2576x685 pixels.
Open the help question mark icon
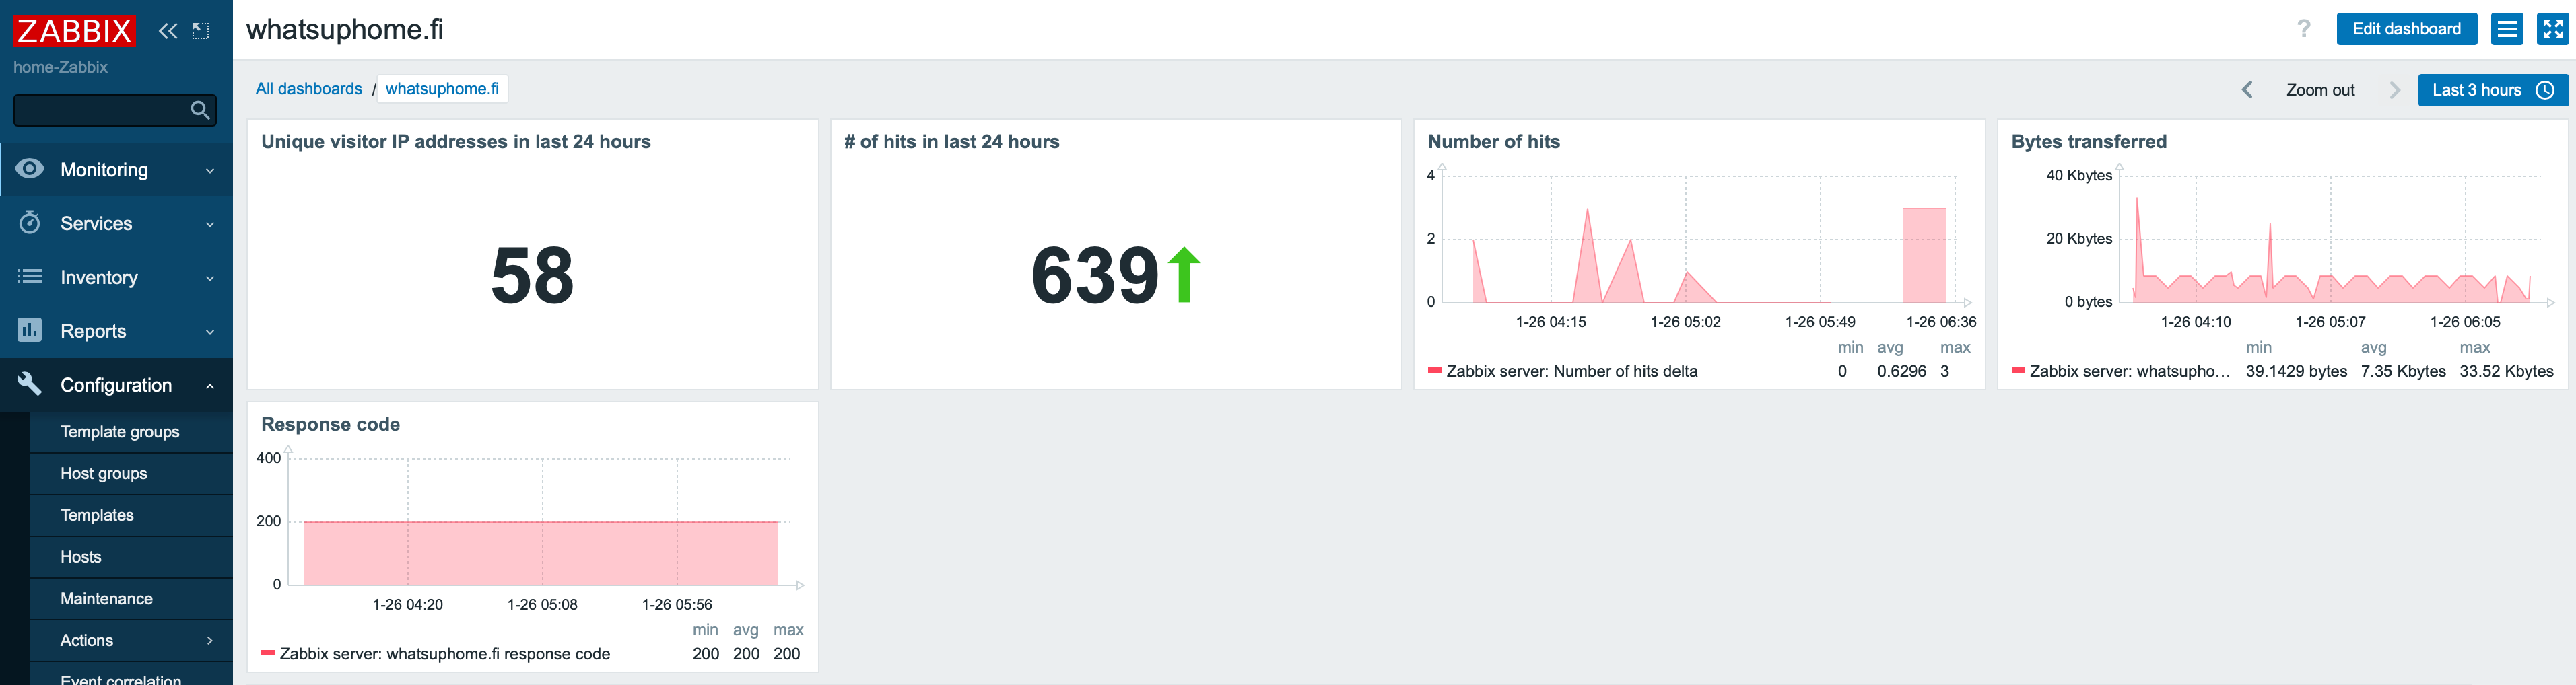pyautogui.click(x=2304, y=29)
